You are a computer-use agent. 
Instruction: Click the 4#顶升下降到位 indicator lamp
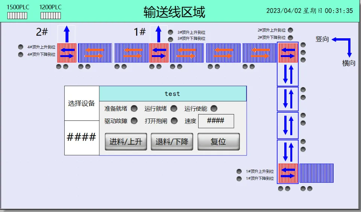[x=21, y=54]
